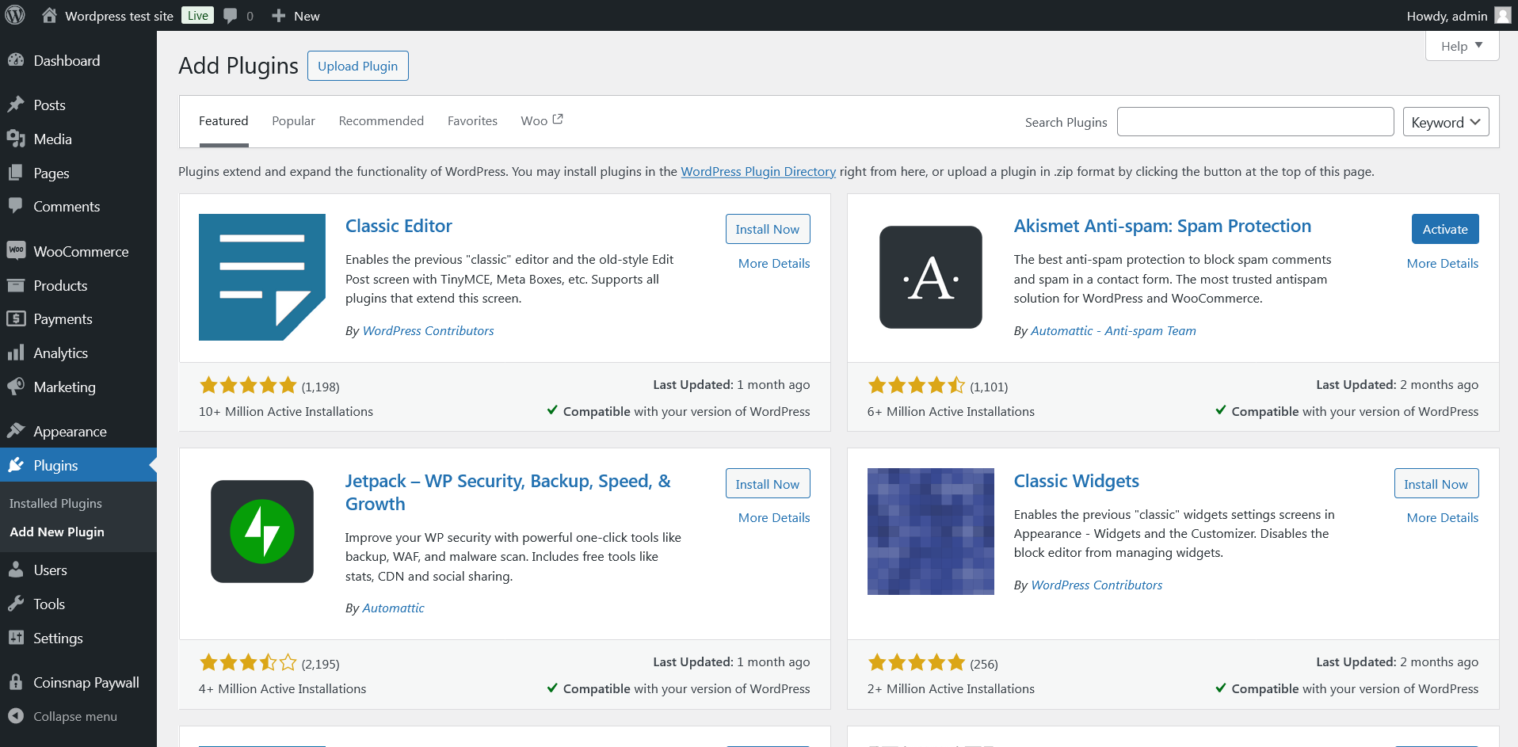This screenshot has width=1518, height=747.
Task: Open the Dashboard from the sidebar
Action: (17, 60)
